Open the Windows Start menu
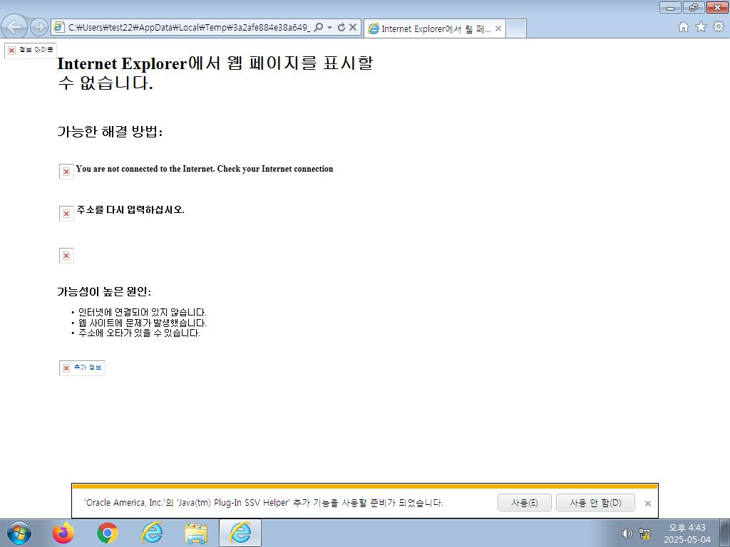The height and width of the screenshot is (547, 730). tap(19, 533)
